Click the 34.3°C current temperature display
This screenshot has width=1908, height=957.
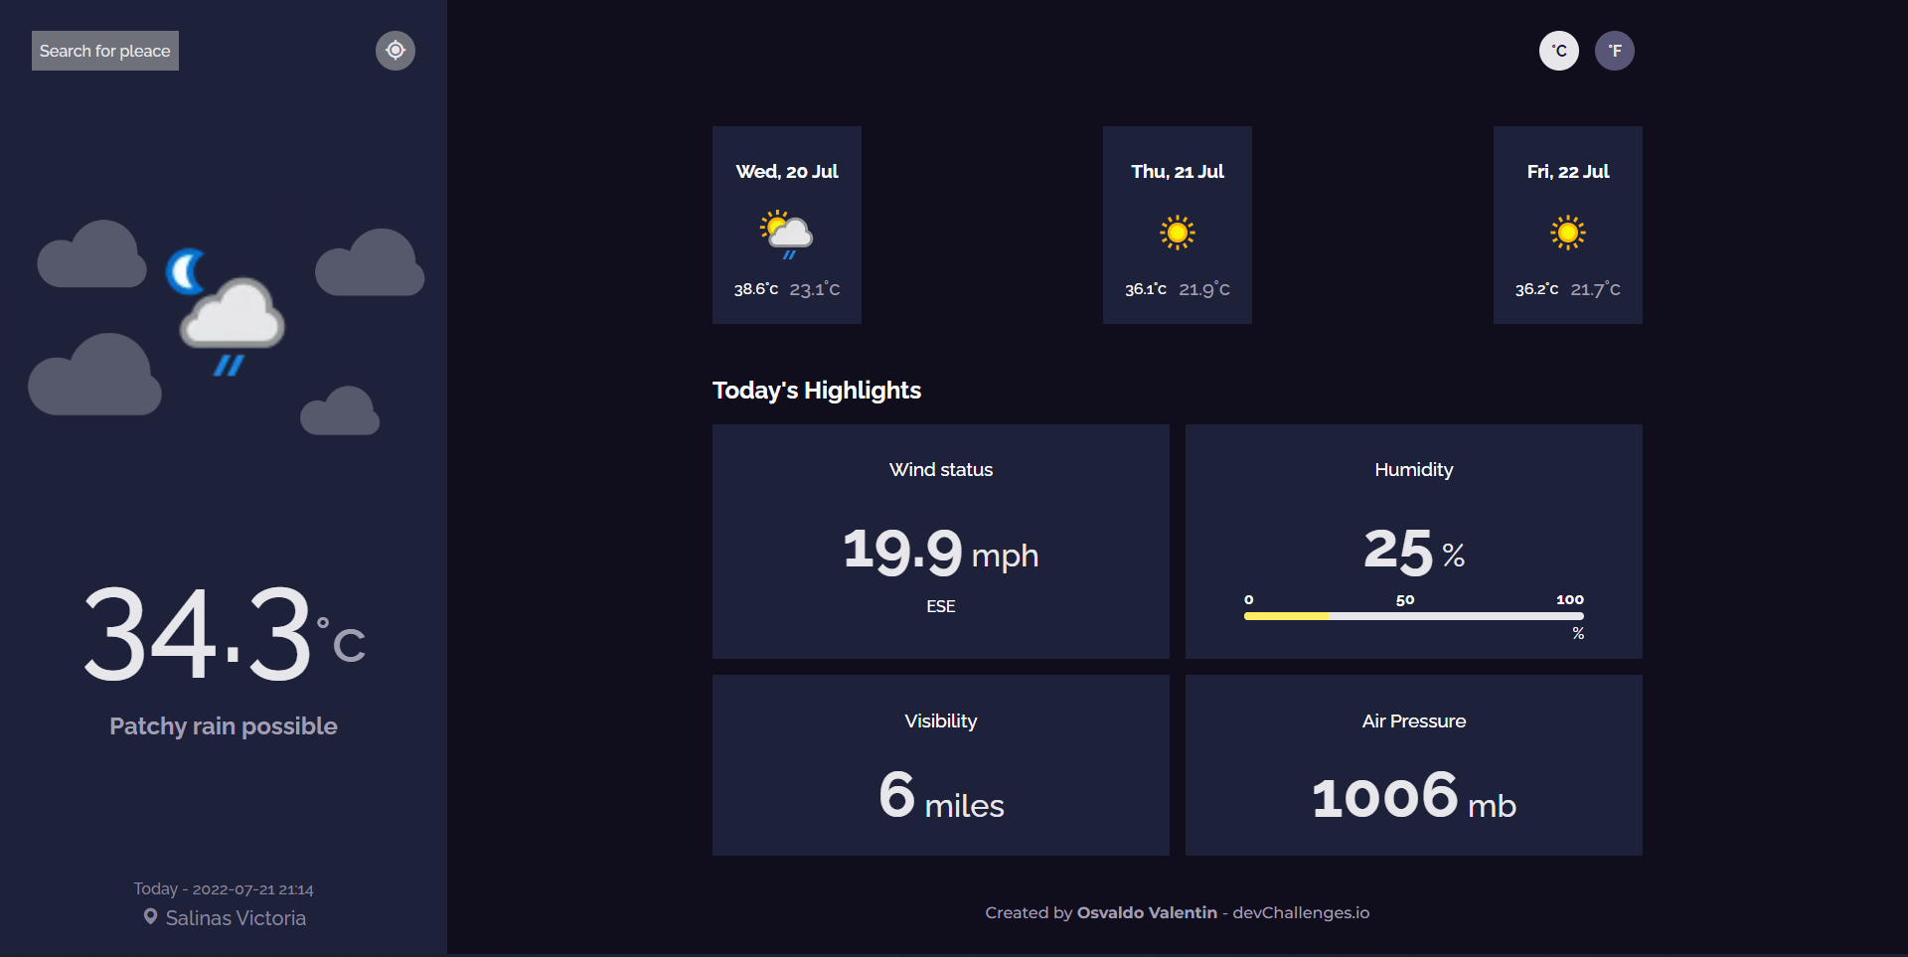[222, 636]
